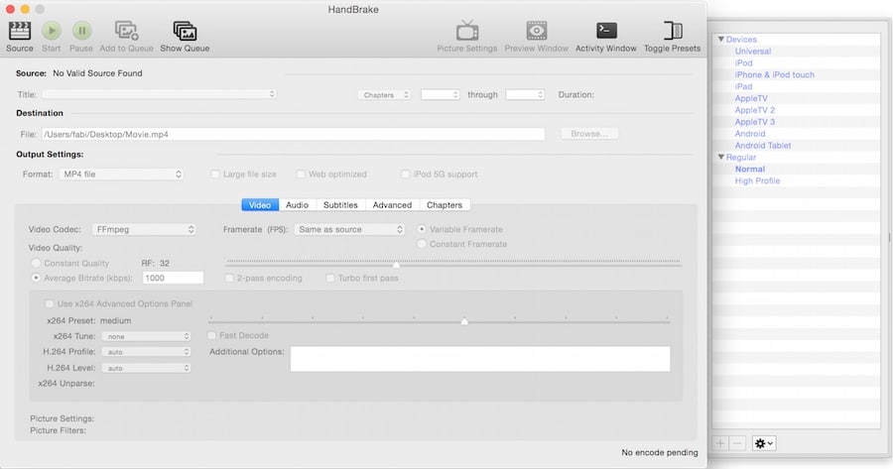Screen dimensions: 893x469
Task: Open the Show Queue icon
Action: (185, 31)
